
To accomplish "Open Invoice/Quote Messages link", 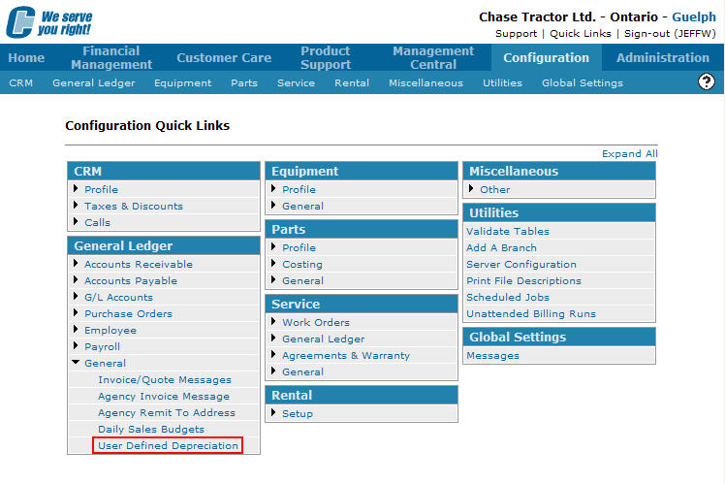I will (x=165, y=379).
